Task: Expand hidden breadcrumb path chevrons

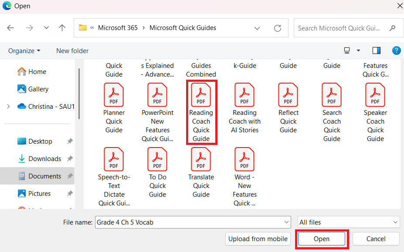Action: (x=92, y=28)
